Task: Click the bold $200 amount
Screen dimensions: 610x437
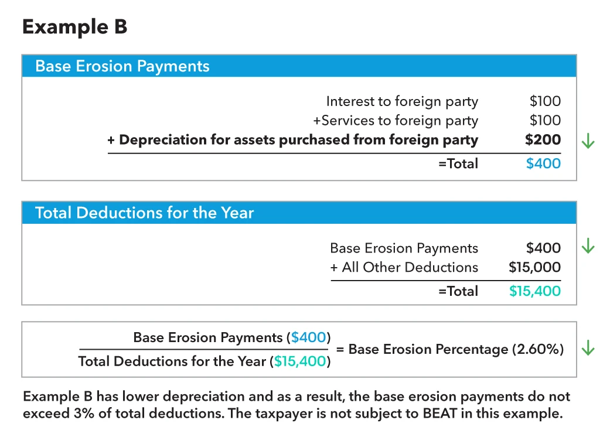Action: click(x=543, y=139)
